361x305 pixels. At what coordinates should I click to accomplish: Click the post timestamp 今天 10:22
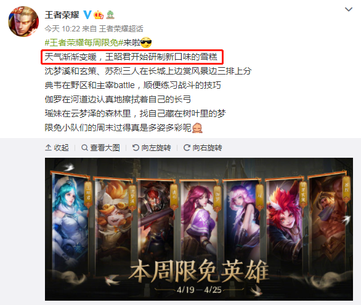[x=62, y=29]
